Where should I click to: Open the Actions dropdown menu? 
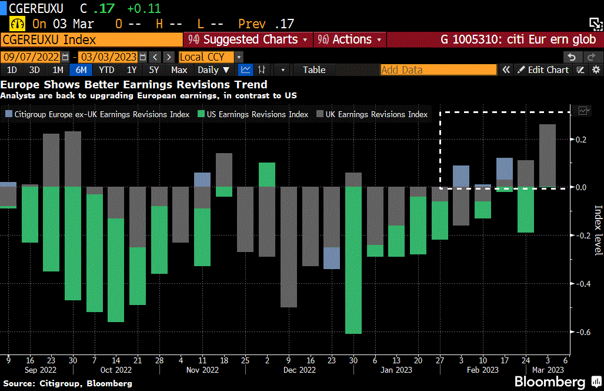pos(350,39)
